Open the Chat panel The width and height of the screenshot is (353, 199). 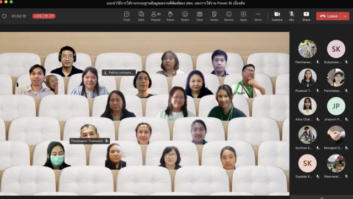click(126, 16)
